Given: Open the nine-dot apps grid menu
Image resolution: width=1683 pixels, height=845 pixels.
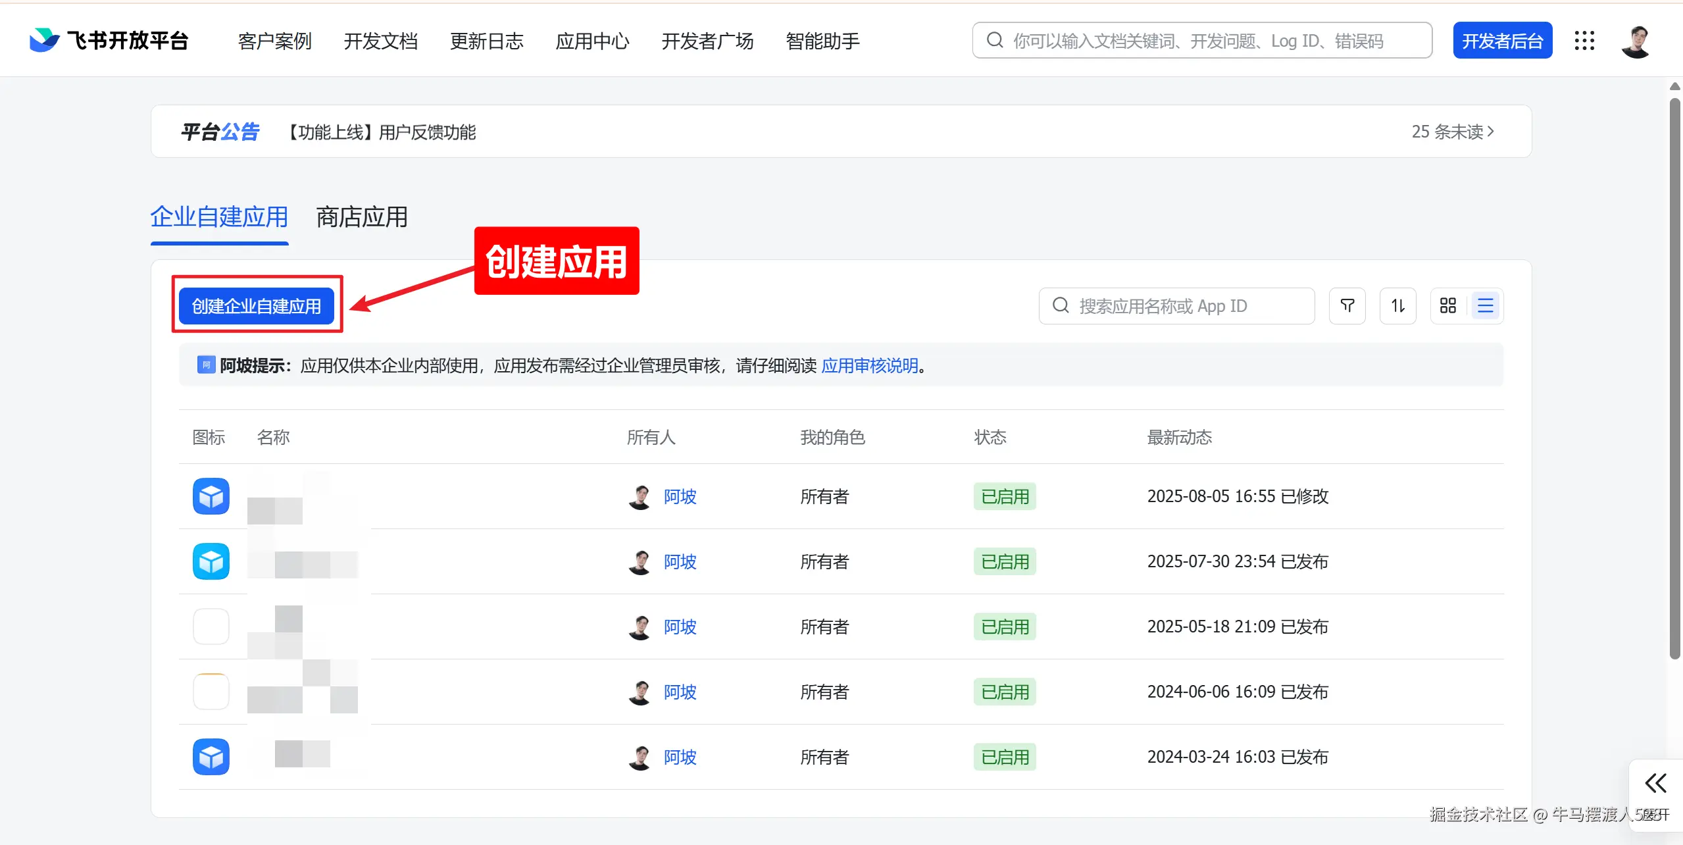Looking at the screenshot, I should (x=1584, y=41).
